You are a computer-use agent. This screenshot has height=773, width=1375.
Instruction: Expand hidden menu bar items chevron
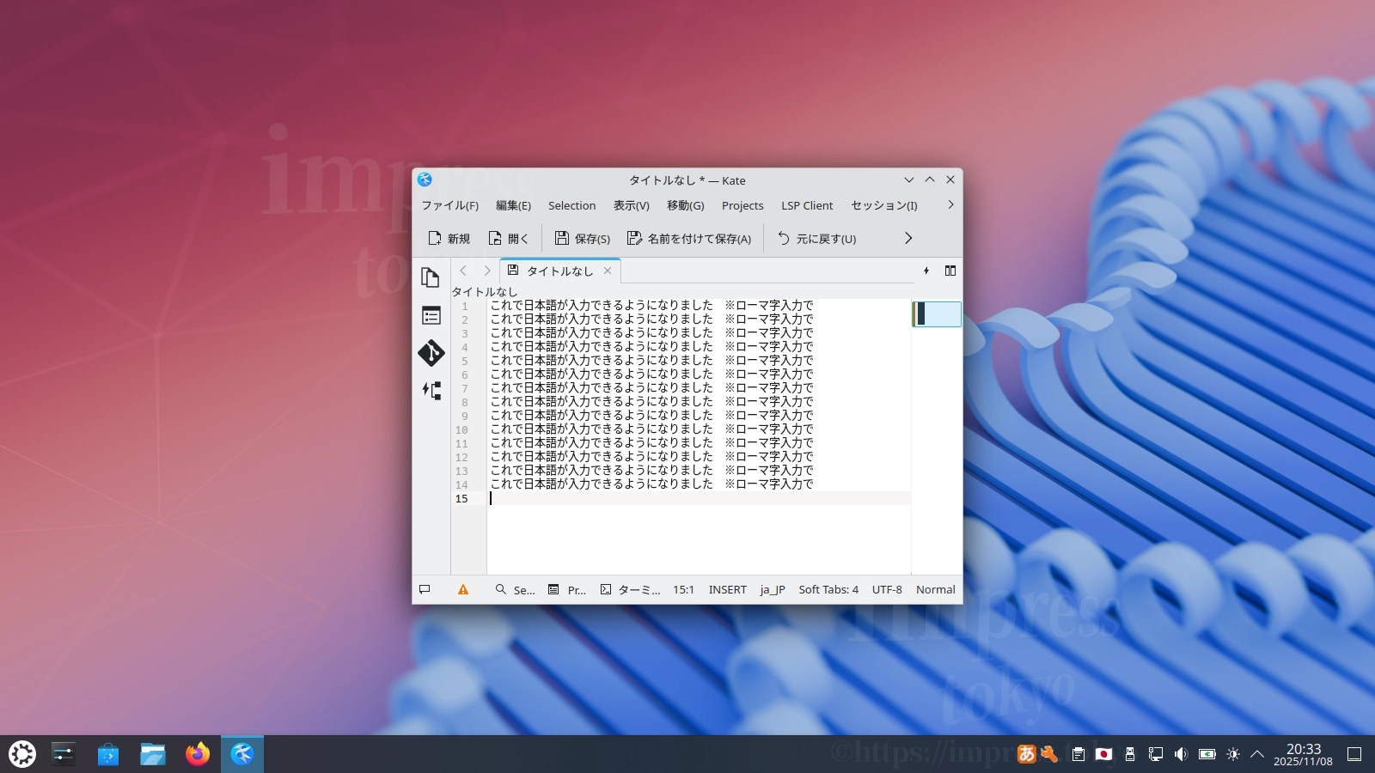[950, 204]
